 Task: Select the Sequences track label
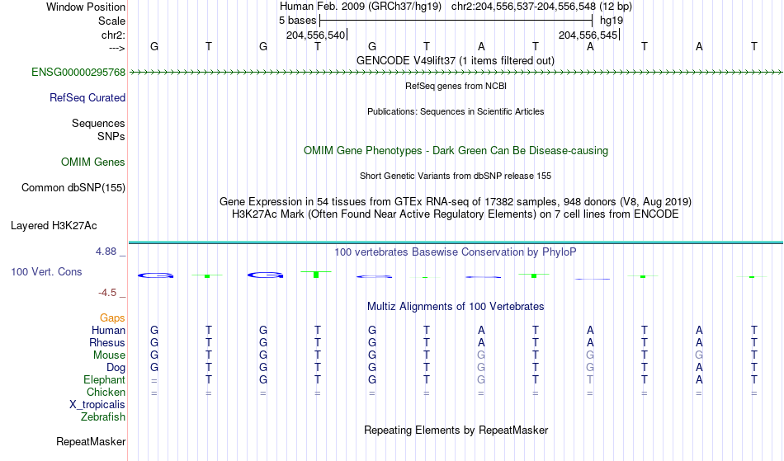click(x=98, y=124)
